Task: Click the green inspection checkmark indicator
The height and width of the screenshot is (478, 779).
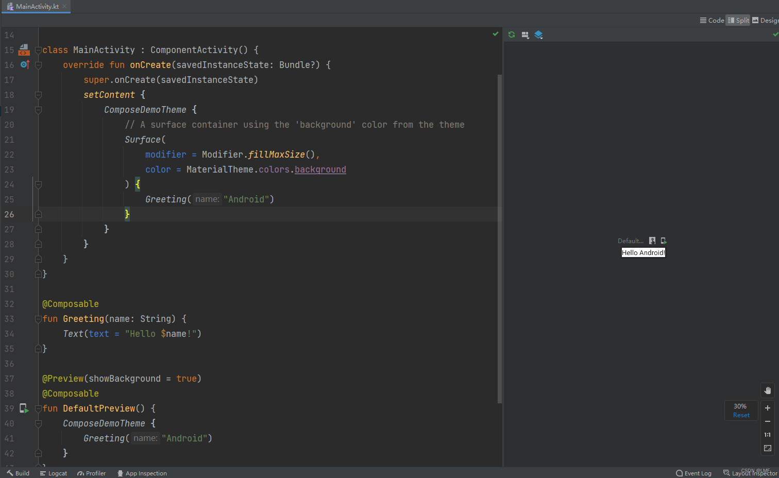Action: pos(495,34)
